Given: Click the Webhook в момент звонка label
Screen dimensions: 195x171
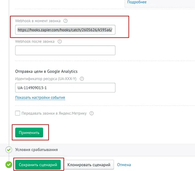Looking at the screenshot, I should (38, 21).
